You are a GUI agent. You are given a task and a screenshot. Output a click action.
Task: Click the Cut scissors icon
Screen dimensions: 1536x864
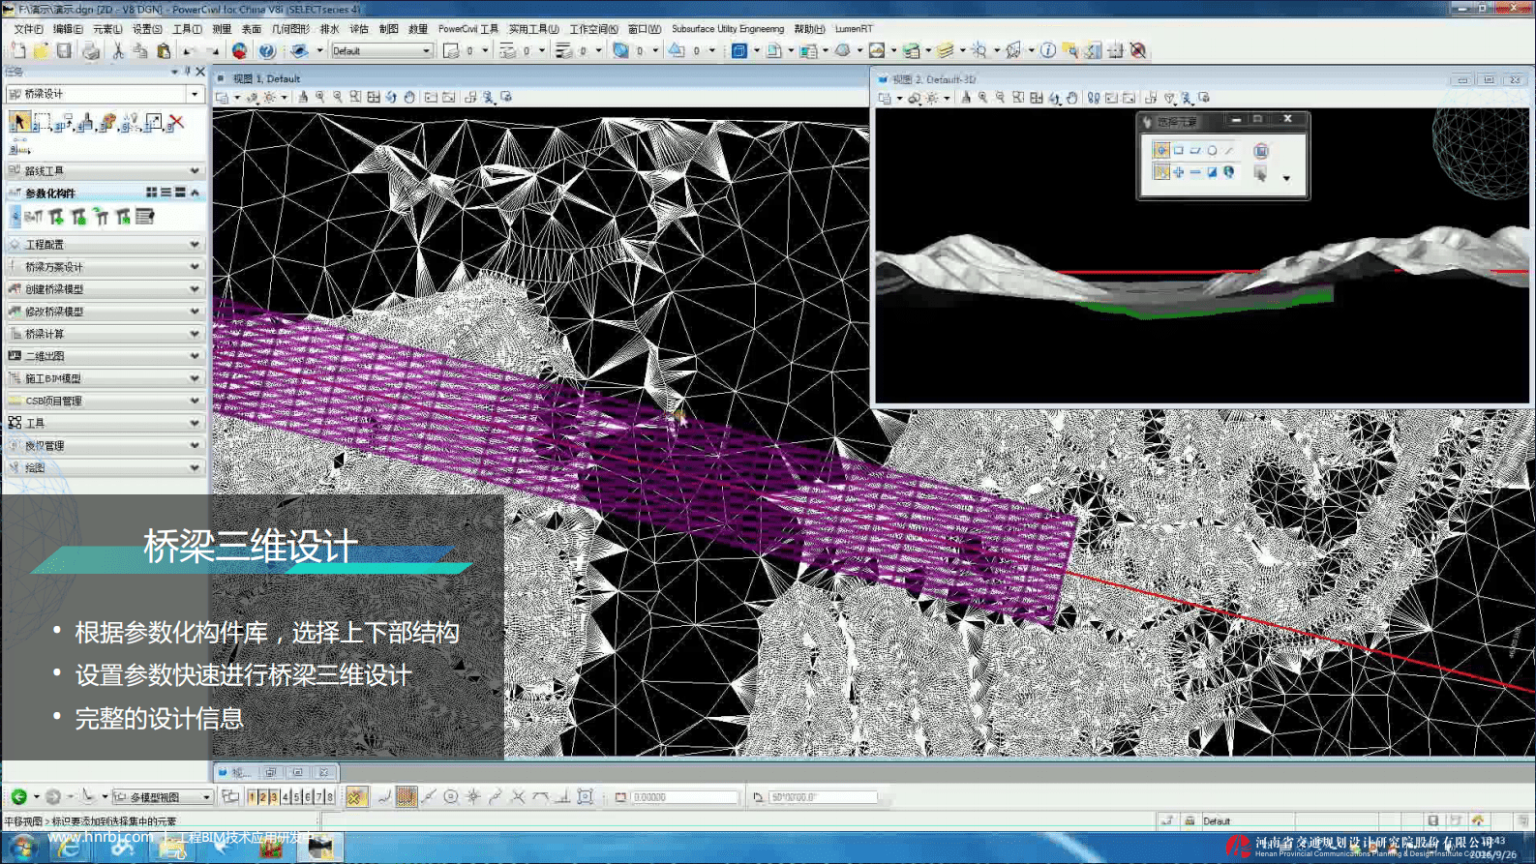pyautogui.click(x=118, y=50)
